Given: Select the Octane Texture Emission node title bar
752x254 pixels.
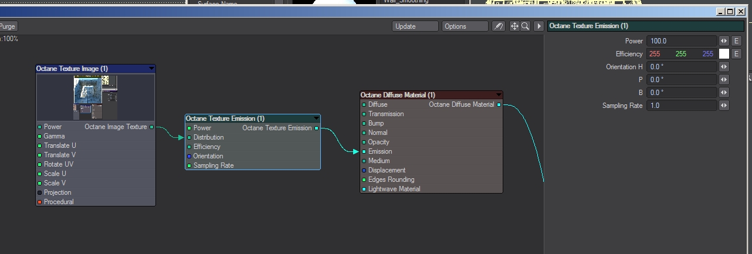Looking at the screenshot, I should pyautogui.click(x=253, y=118).
